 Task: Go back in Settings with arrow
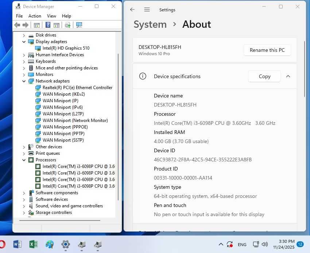coord(132,9)
